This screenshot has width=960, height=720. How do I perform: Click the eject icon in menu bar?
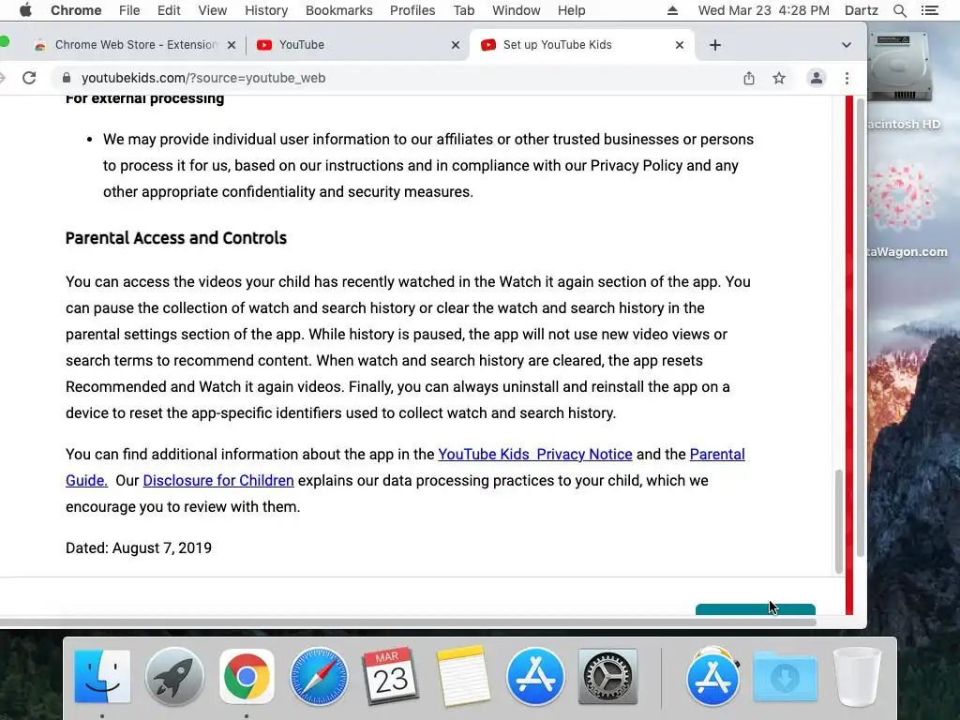(672, 10)
